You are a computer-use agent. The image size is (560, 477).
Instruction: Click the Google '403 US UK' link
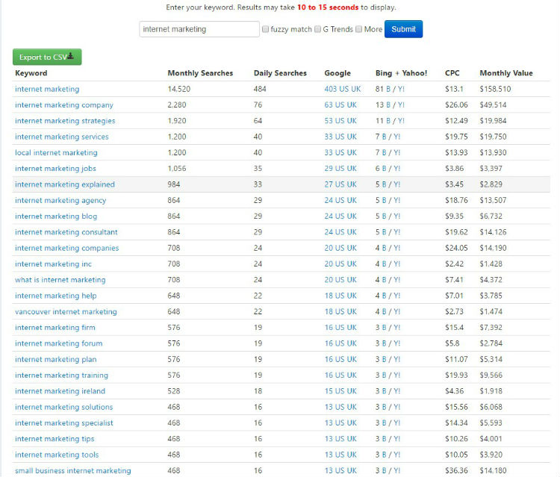[x=343, y=89]
